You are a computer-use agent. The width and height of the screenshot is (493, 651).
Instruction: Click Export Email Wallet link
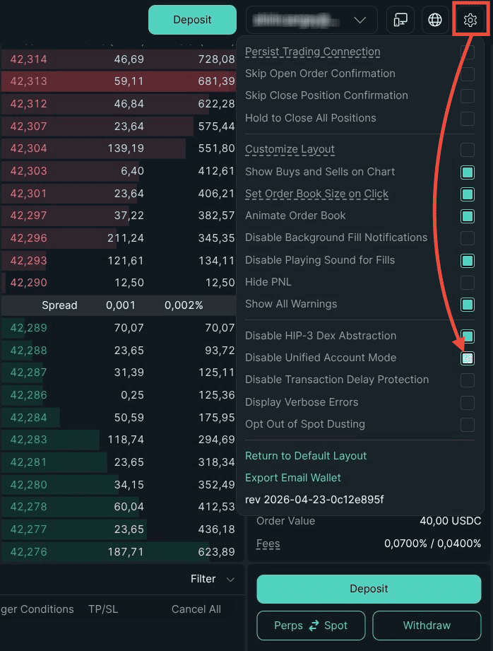coord(293,478)
